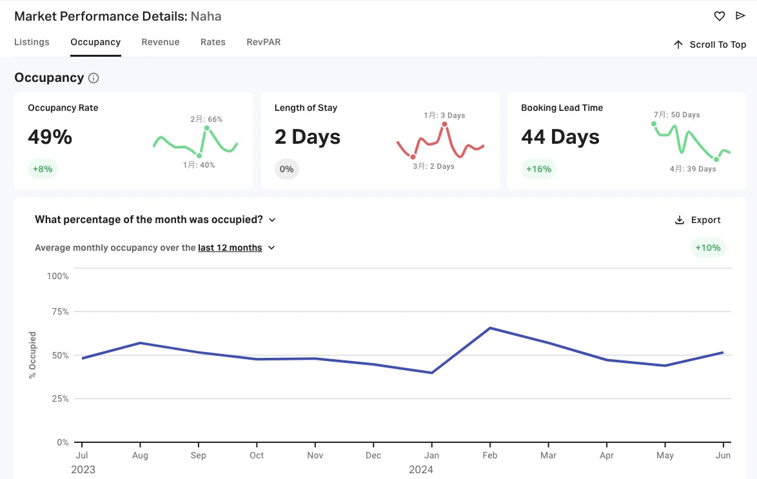757x479 pixels.
Task: Click the Market Performance Details: Naha heading
Action: pos(118,16)
